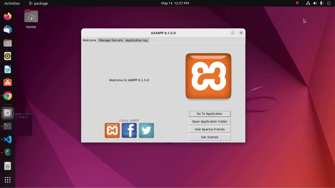
Task: Open Ubuntu Software from the dock
Action: (8, 83)
